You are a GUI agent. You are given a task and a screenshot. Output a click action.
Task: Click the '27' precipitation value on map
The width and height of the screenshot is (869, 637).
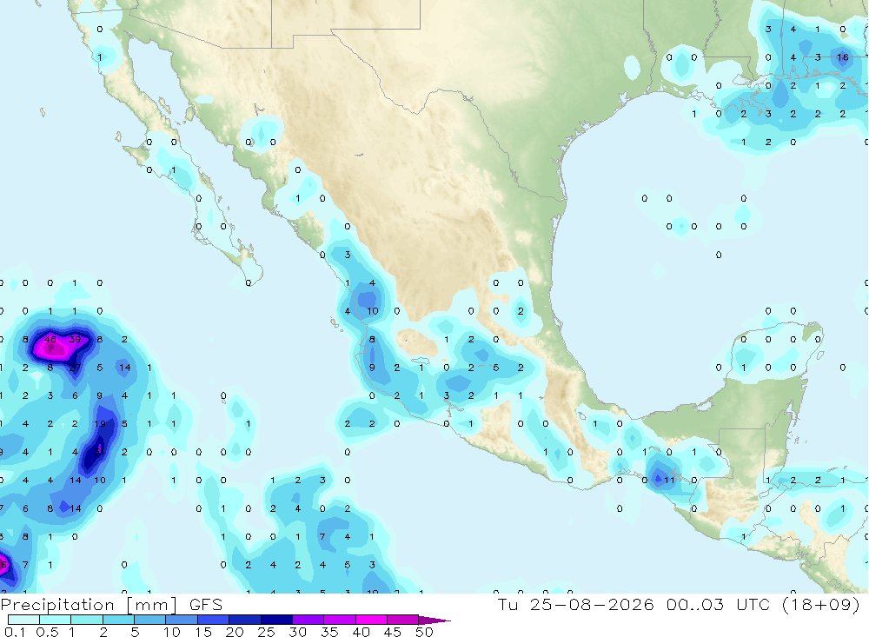point(75,368)
